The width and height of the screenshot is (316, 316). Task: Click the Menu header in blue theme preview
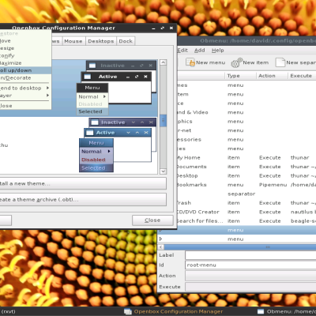[x=96, y=143]
